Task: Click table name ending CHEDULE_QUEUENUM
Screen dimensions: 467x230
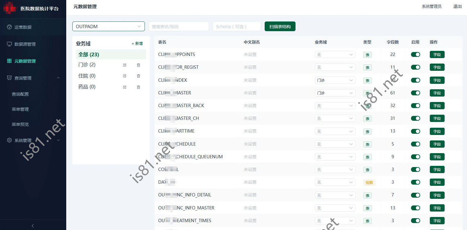Action: pyautogui.click(x=191, y=157)
